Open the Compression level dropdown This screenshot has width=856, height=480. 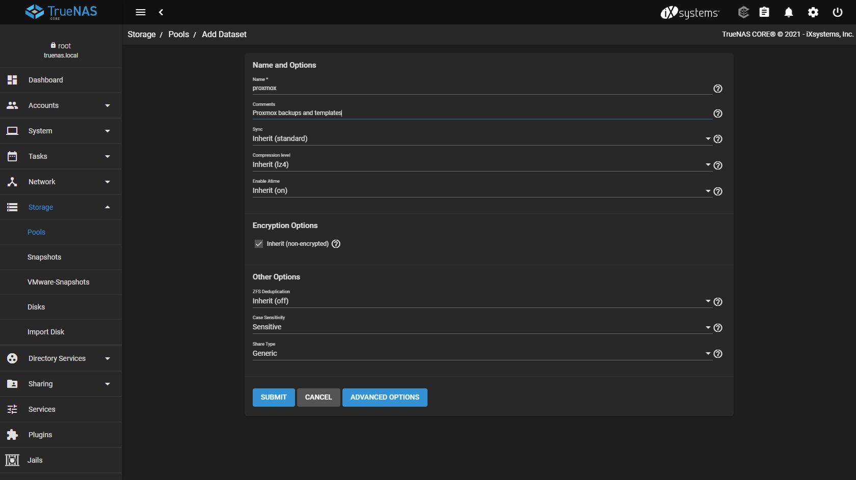(481, 164)
